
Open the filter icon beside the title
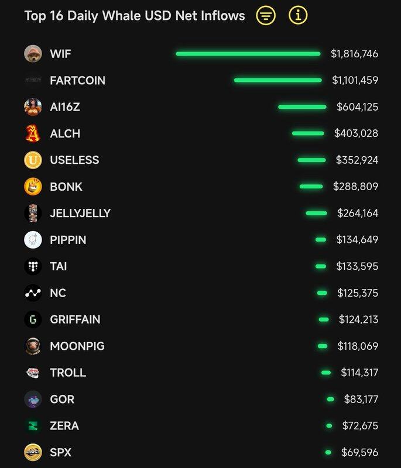point(266,16)
